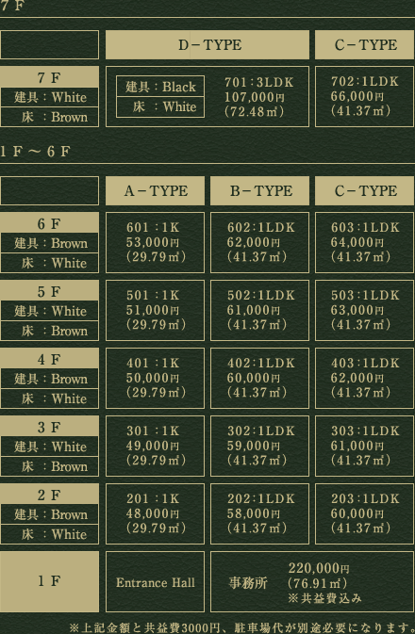Click room 203 1LDK 60,000円 listing

[365, 514]
